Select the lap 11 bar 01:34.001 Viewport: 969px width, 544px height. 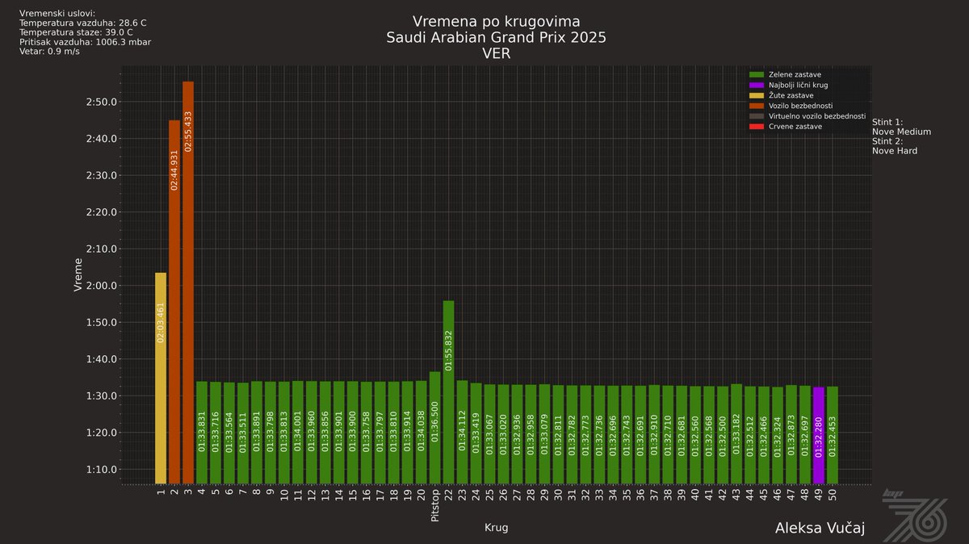click(x=298, y=433)
